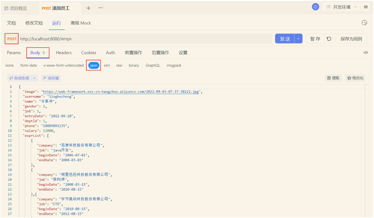Click the blue sync circle icon
The width and height of the screenshot is (374, 218).
[315, 7]
